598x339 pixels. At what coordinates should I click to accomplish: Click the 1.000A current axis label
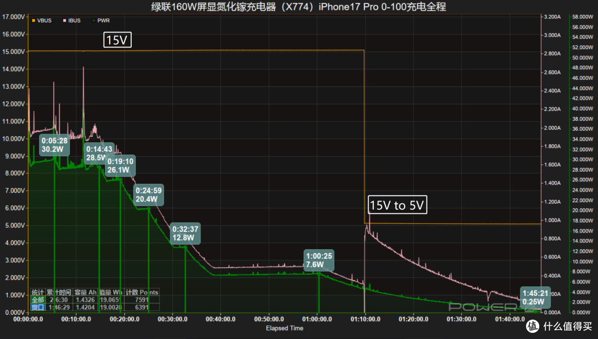click(x=552, y=220)
